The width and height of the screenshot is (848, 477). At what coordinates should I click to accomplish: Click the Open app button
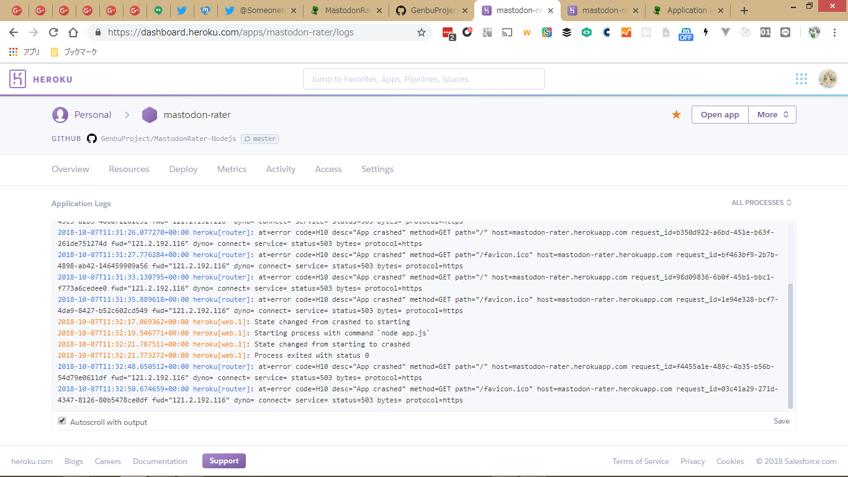[x=719, y=115]
